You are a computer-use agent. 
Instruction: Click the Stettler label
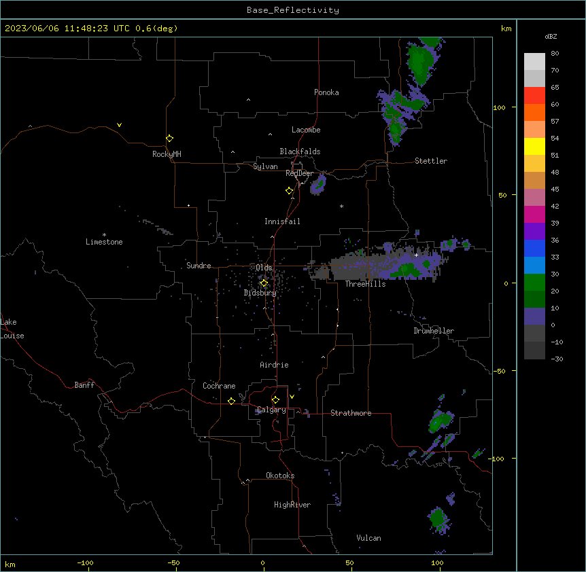431,161
